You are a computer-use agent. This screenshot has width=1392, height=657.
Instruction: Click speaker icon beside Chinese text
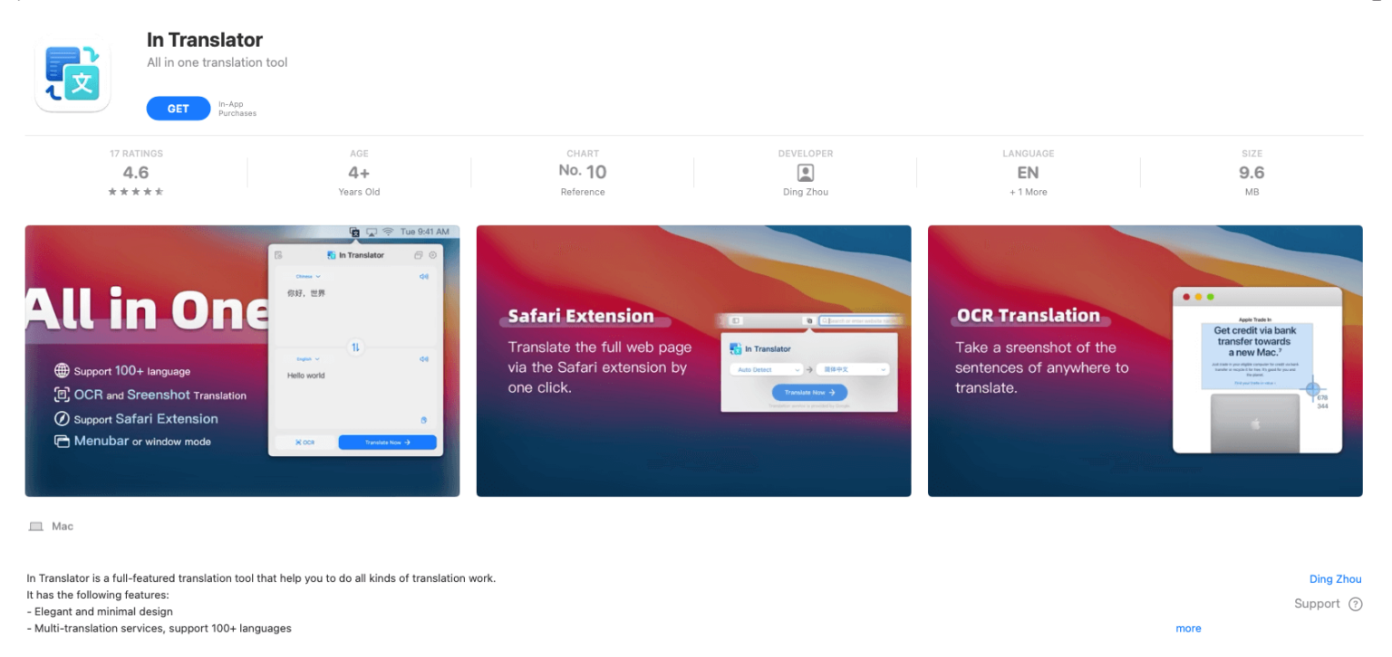pos(423,277)
